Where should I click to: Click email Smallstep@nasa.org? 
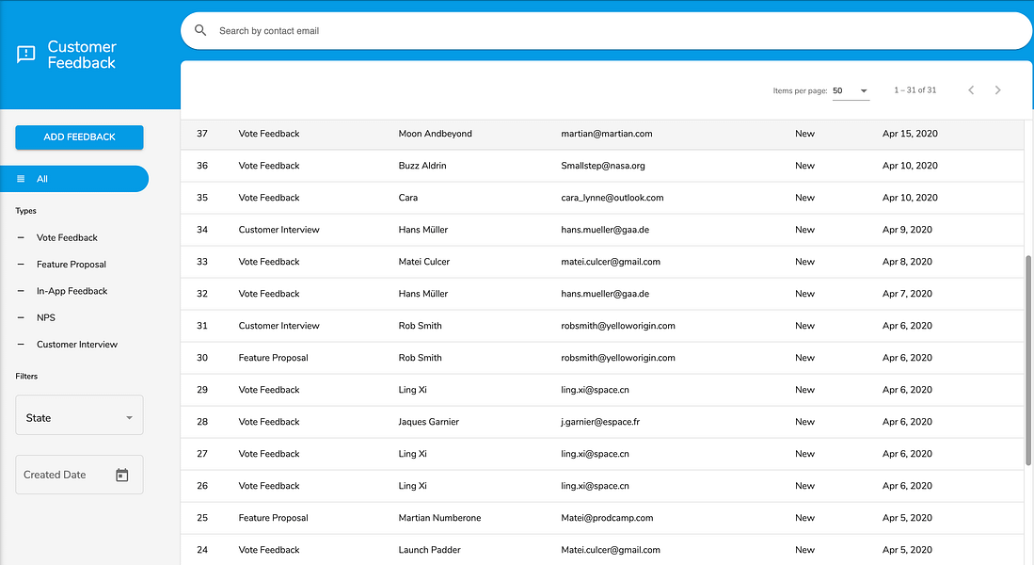(603, 166)
